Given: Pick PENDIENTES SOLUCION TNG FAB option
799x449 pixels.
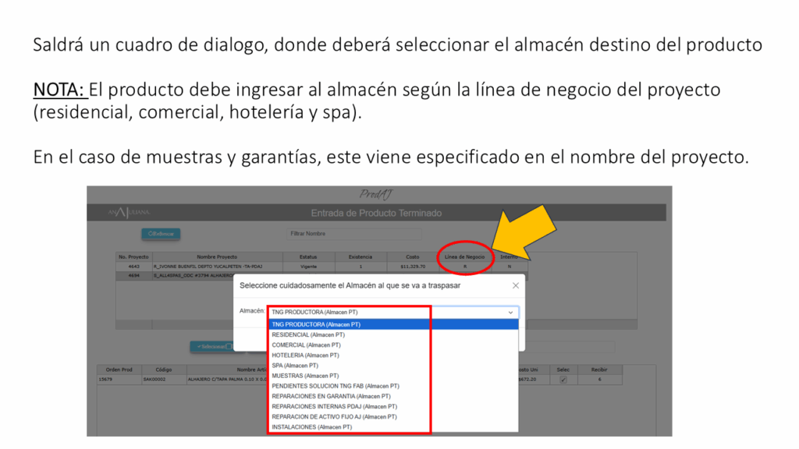Looking at the screenshot, I should click(x=336, y=386).
